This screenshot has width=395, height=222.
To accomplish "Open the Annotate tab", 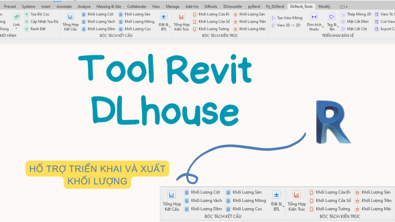I will click(x=64, y=7).
